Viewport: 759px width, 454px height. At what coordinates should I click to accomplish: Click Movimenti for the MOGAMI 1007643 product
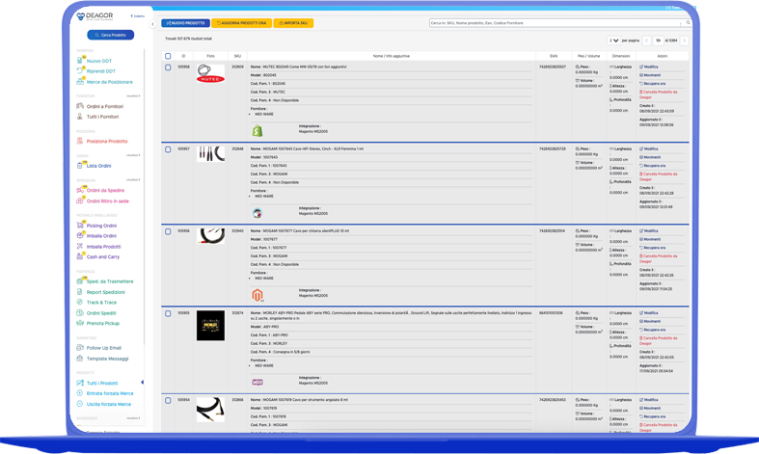point(650,157)
